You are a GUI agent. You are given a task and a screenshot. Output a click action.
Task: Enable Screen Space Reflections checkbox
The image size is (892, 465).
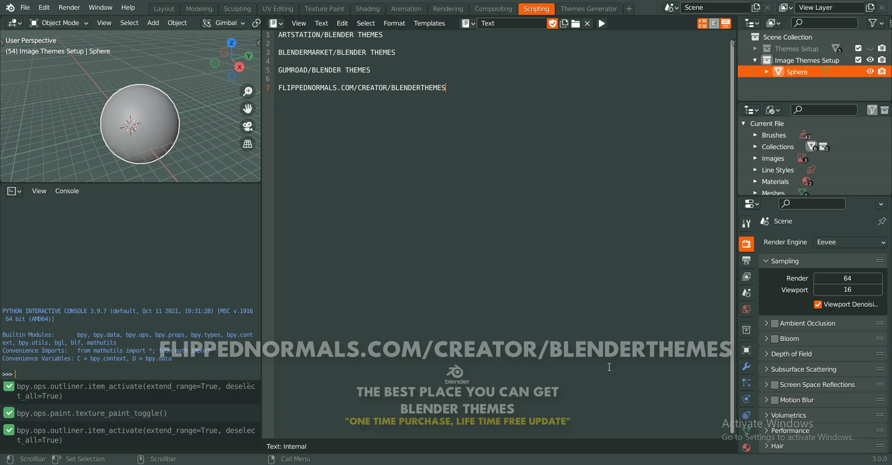tap(774, 385)
